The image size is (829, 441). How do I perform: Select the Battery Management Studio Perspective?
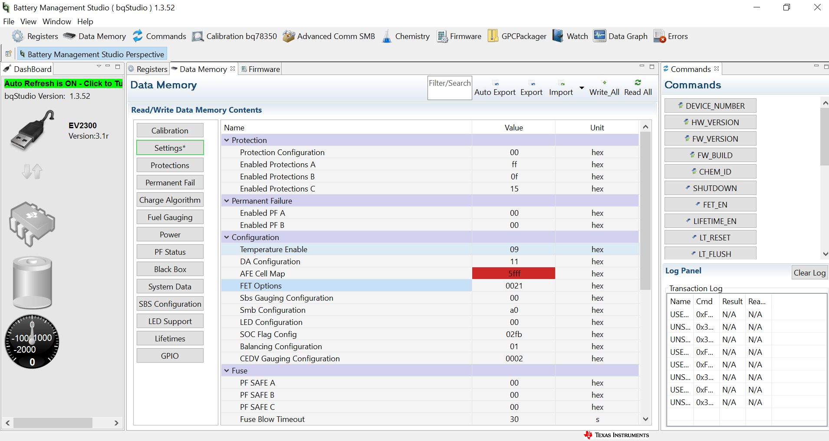(x=92, y=54)
